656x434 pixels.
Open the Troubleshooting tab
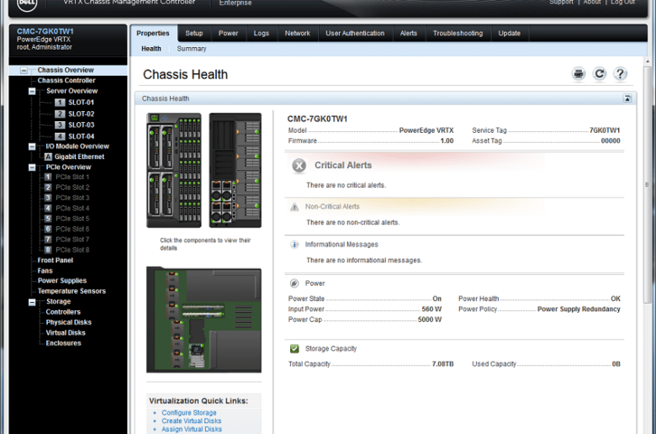click(458, 34)
